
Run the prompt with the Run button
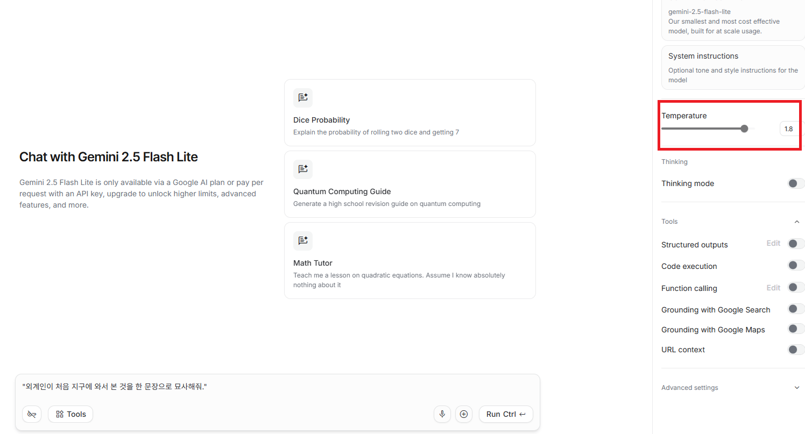click(x=506, y=414)
